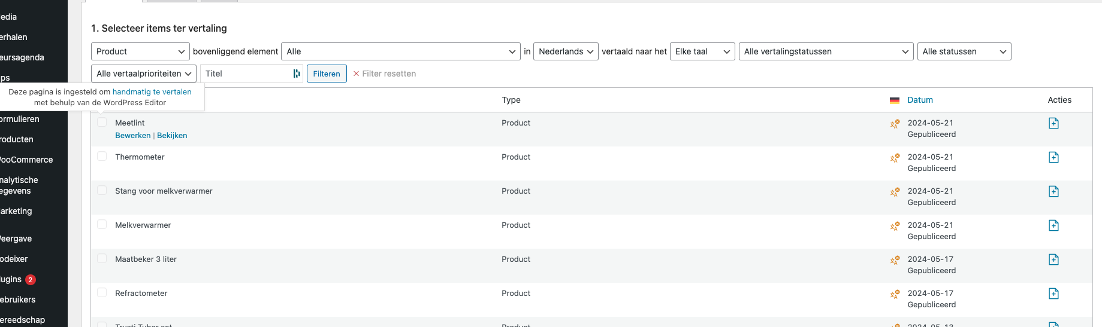Click translation status icon in Thermometer row
This screenshot has width=1102, height=327.
coord(895,158)
